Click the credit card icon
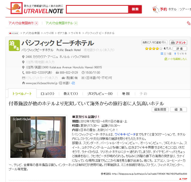 click(x=23, y=78)
